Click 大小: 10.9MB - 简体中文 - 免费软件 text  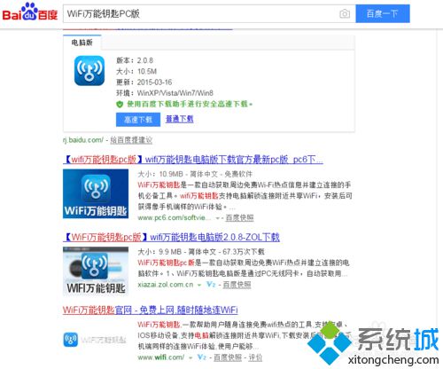point(195,174)
